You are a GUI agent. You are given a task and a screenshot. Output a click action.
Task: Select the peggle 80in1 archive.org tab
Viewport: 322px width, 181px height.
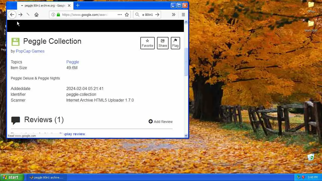45,6
